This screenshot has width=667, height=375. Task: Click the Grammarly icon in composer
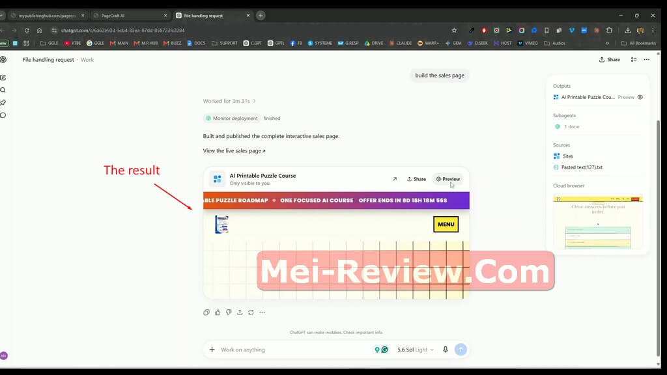tap(385, 350)
